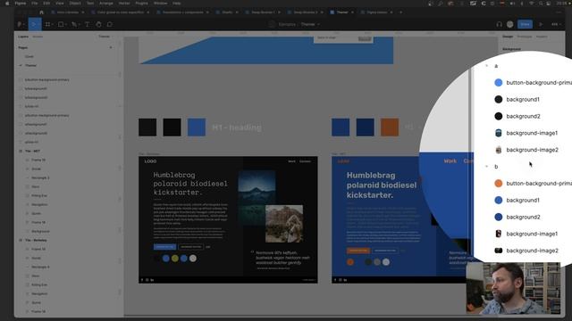
Task: Select the Rectangle shape tool
Action: 61,24
